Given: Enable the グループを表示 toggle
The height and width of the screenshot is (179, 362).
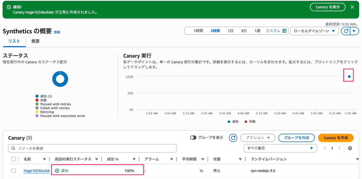Looking at the screenshot, I should 193,138.
